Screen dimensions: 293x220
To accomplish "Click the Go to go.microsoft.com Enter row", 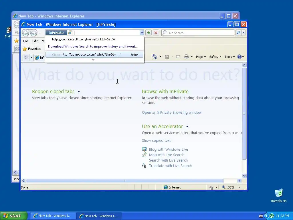I will click(94, 55).
